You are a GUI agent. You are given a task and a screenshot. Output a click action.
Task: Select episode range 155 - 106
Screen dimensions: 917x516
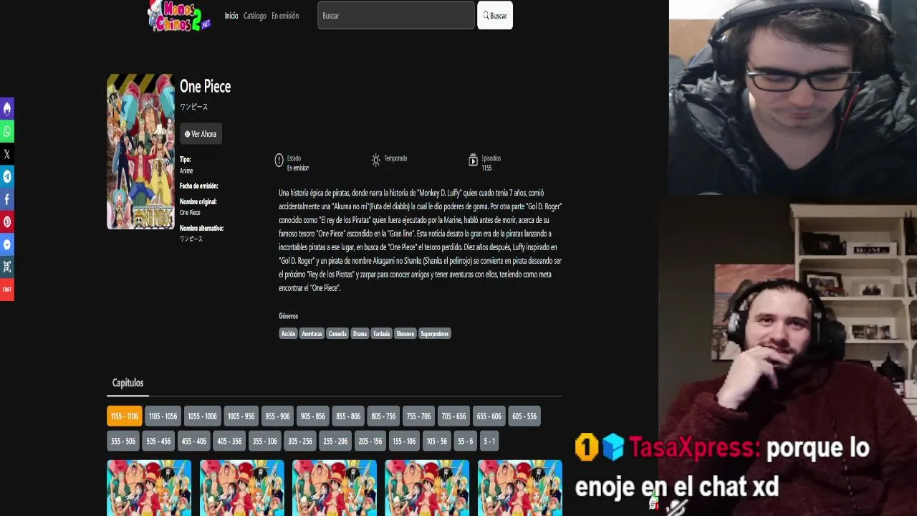tap(404, 441)
